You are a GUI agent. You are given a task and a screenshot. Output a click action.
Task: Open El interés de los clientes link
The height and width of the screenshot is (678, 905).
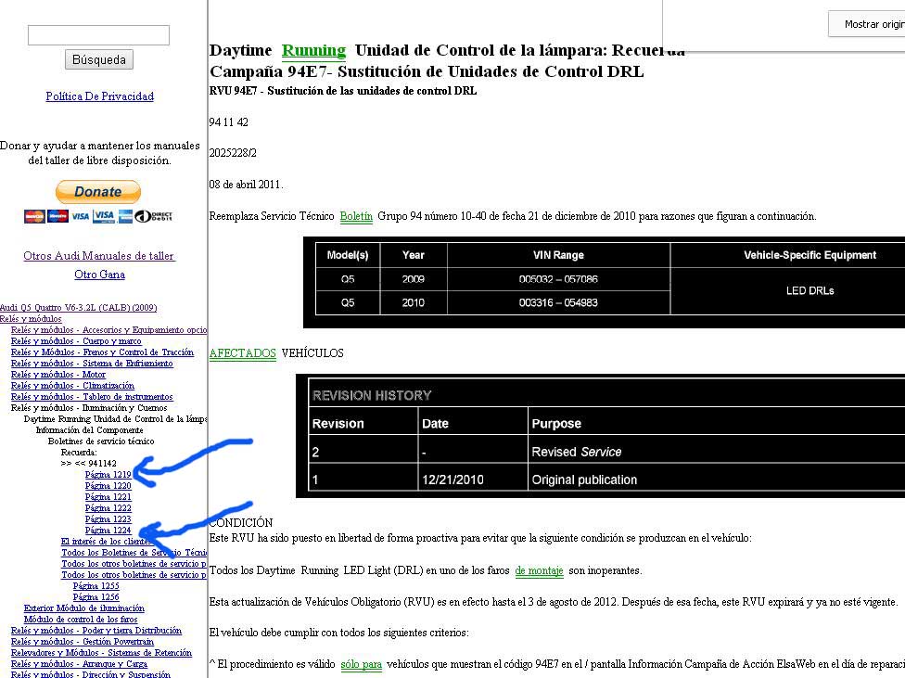click(106, 541)
